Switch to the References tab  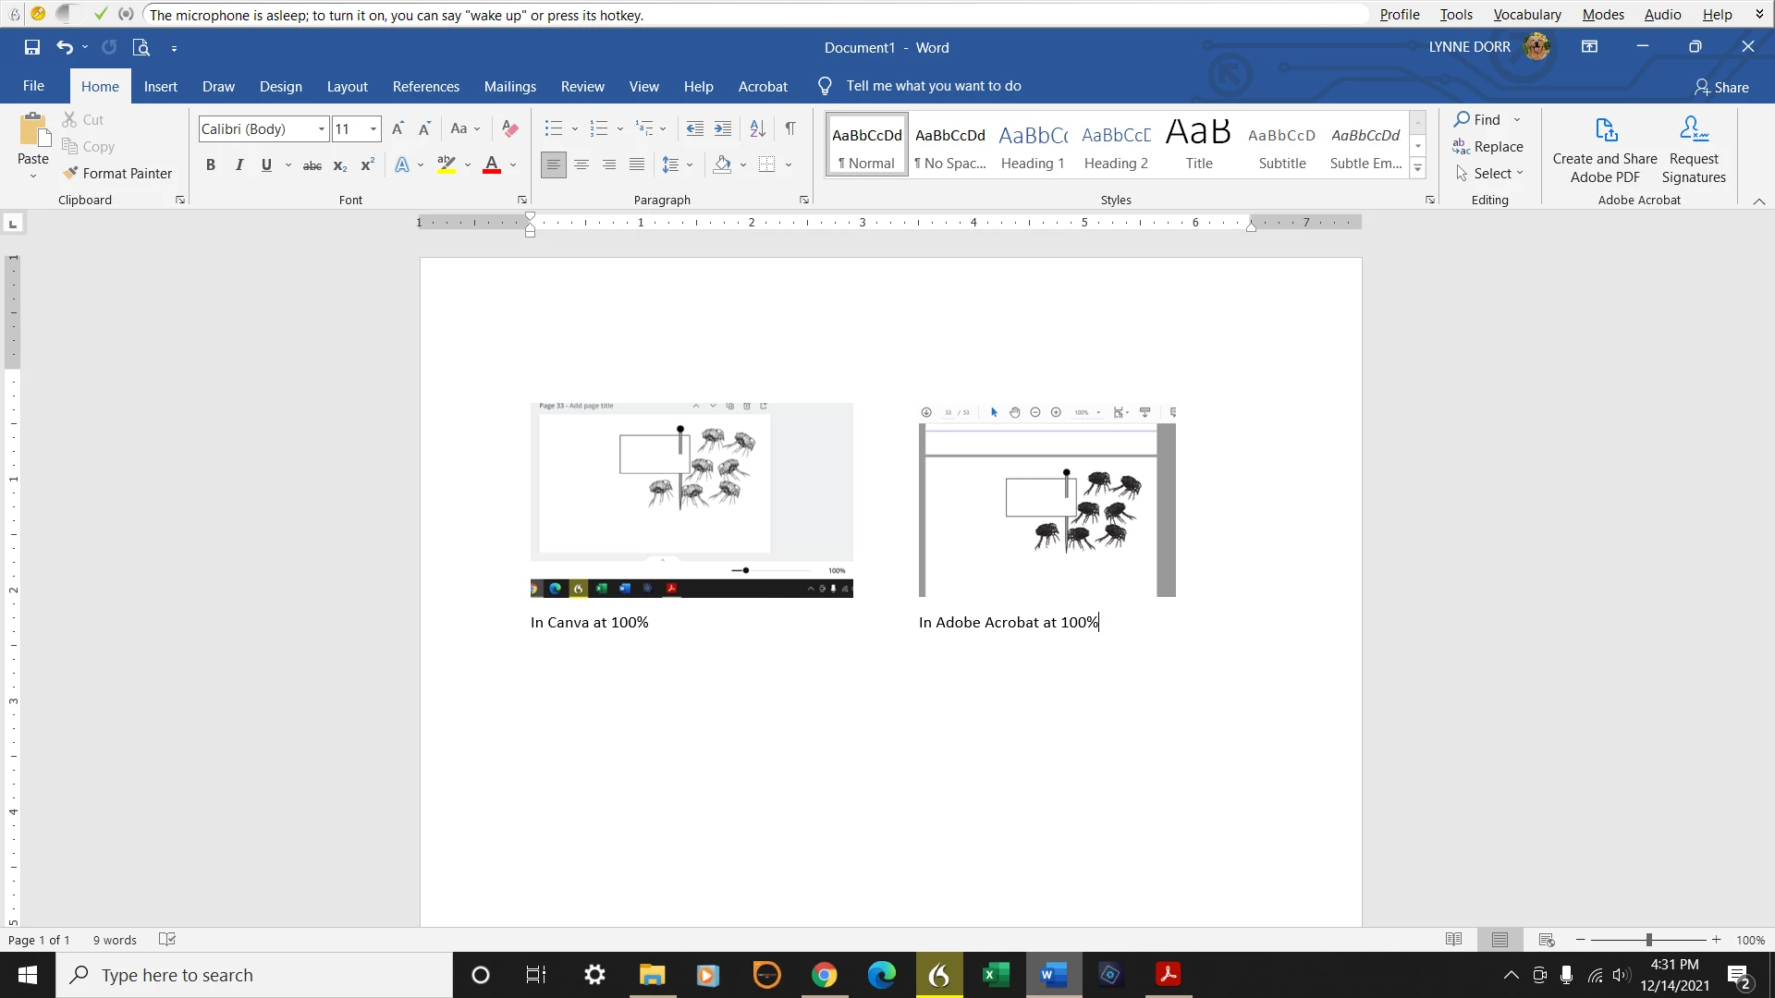pos(425,86)
